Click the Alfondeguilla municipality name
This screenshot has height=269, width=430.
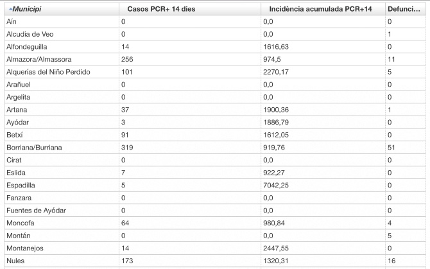(26, 47)
